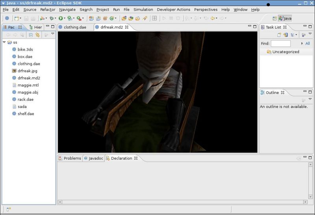Select maggie.obj in Package Explorer

(28, 92)
